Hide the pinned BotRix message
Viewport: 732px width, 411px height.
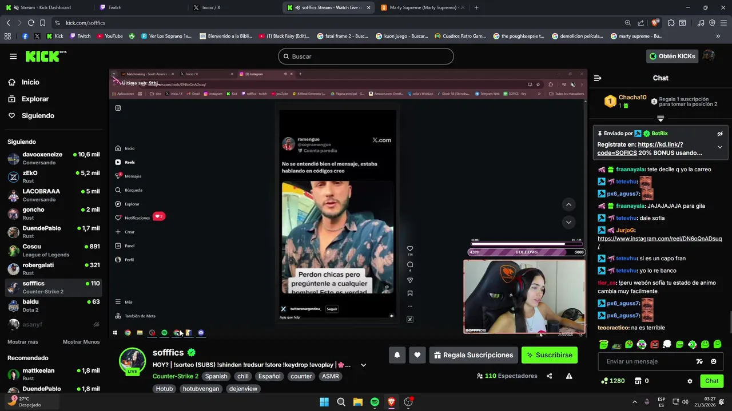720,134
